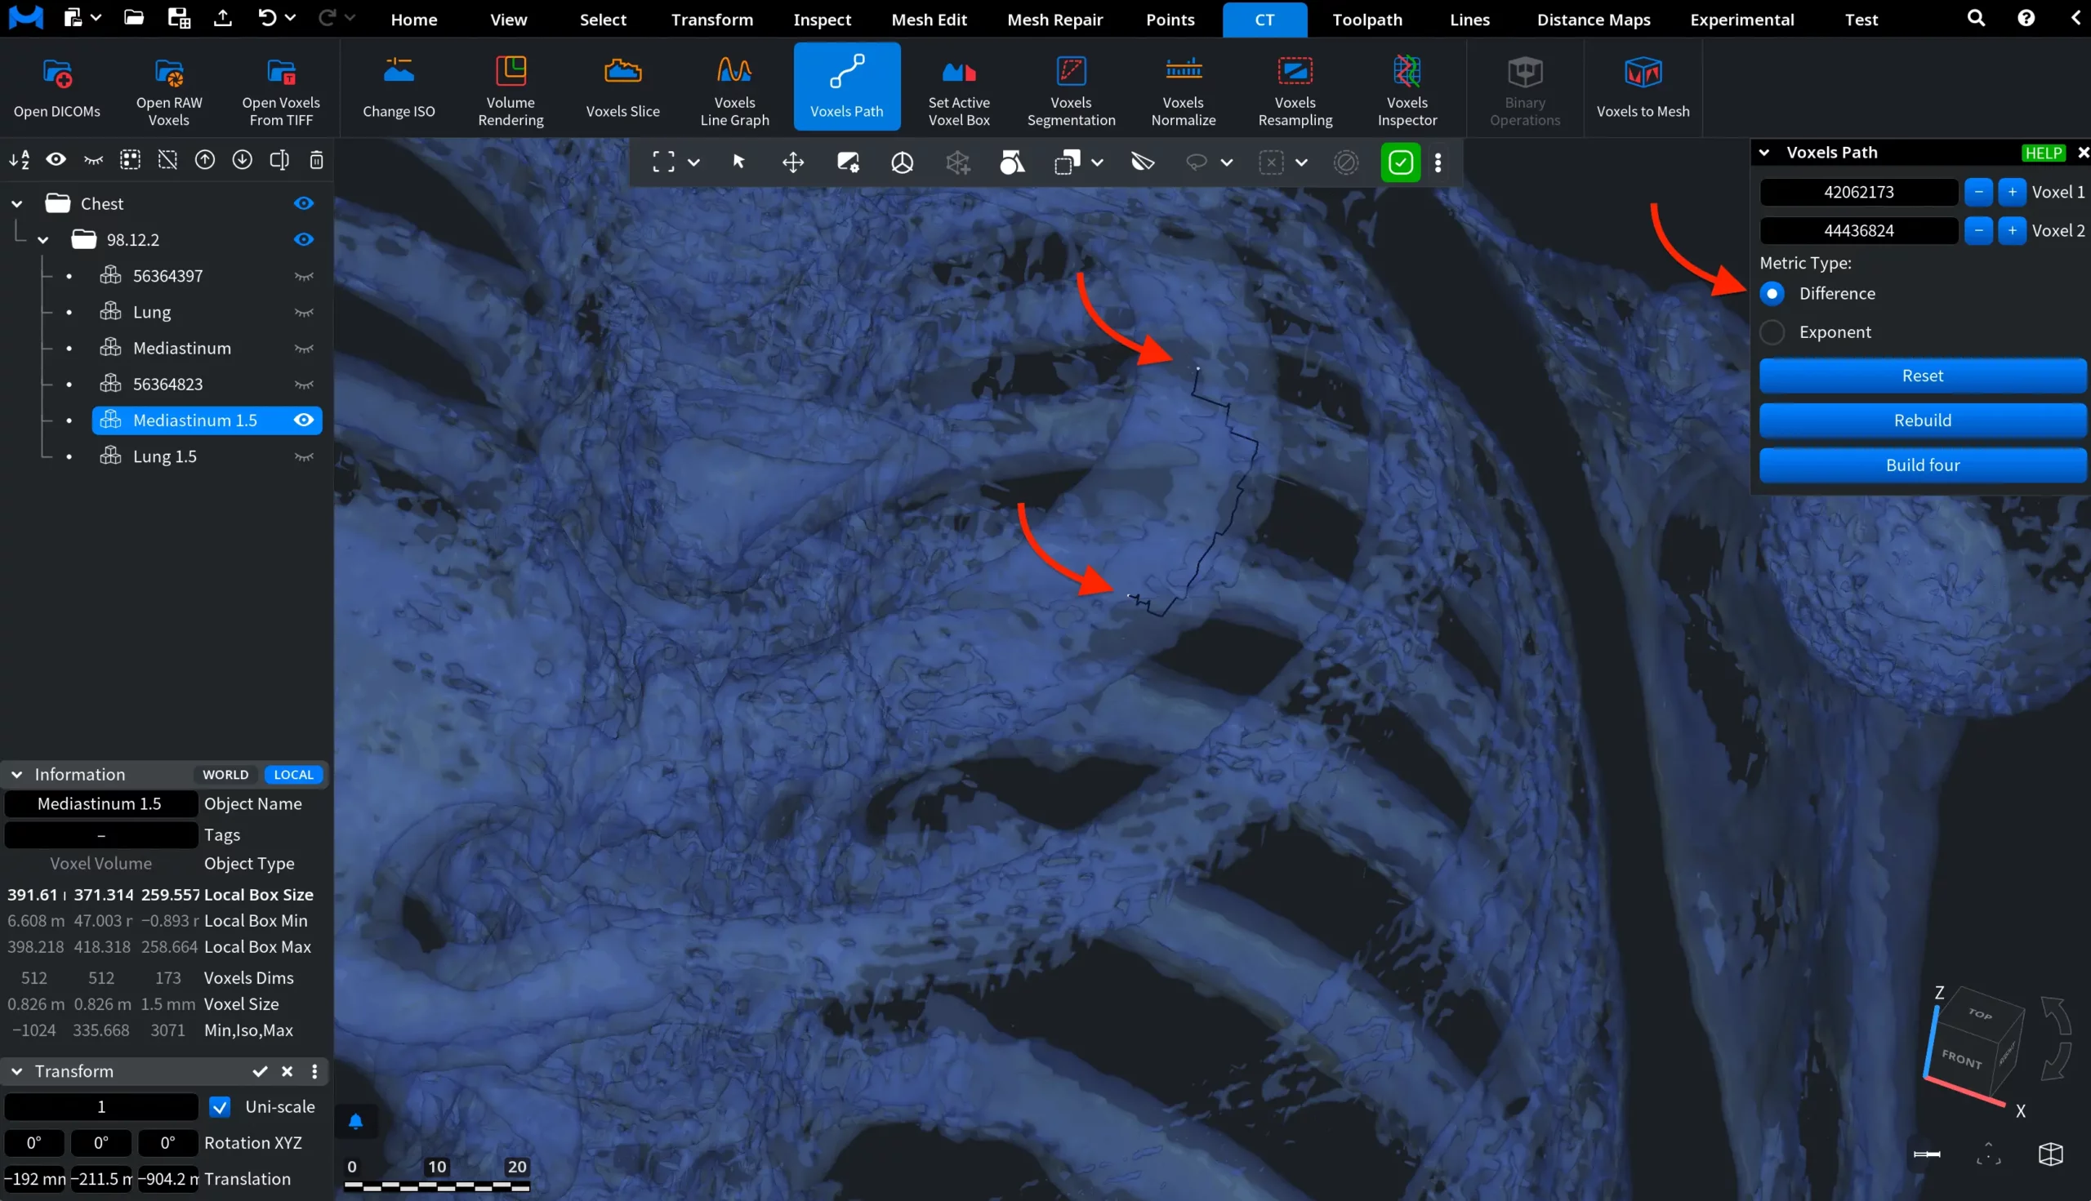Image resolution: width=2091 pixels, height=1201 pixels.
Task: Switch Information panel to LOCAL coordinates
Action: 294,775
